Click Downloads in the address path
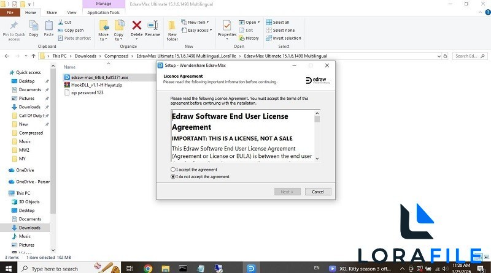The image size is (491, 273). (x=85, y=56)
